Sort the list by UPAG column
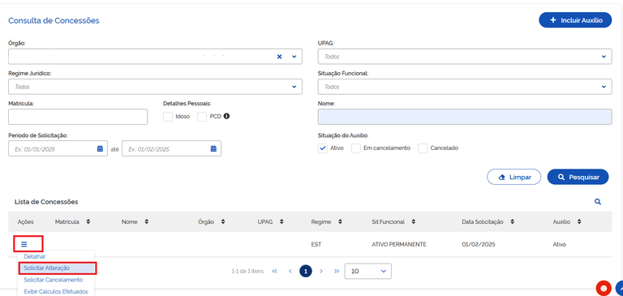The width and height of the screenshot is (623, 296). click(x=281, y=221)
